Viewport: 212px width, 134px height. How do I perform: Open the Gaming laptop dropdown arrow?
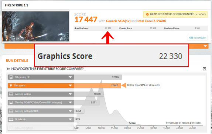tap(70, 94)
